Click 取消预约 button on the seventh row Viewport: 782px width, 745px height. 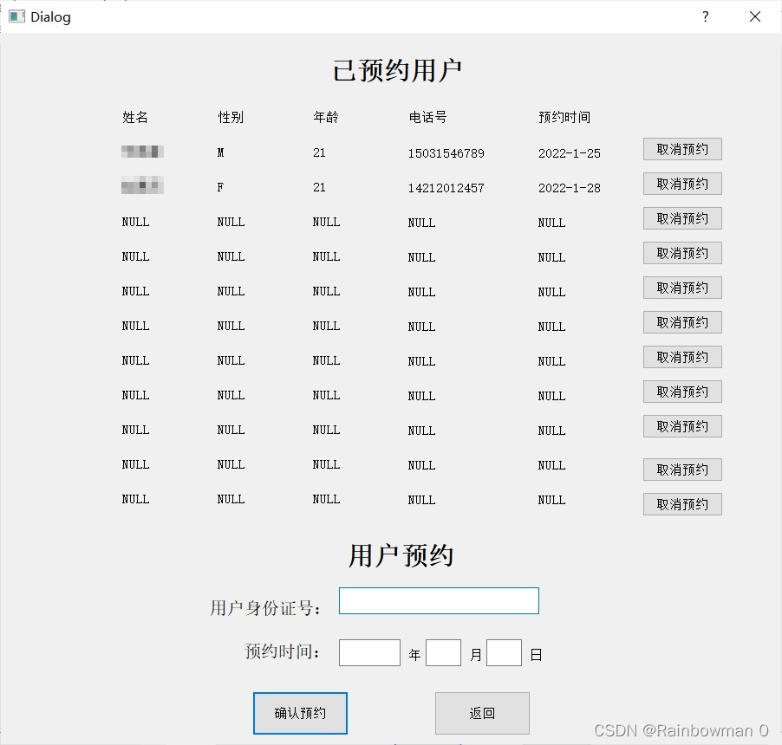(681, 357)
